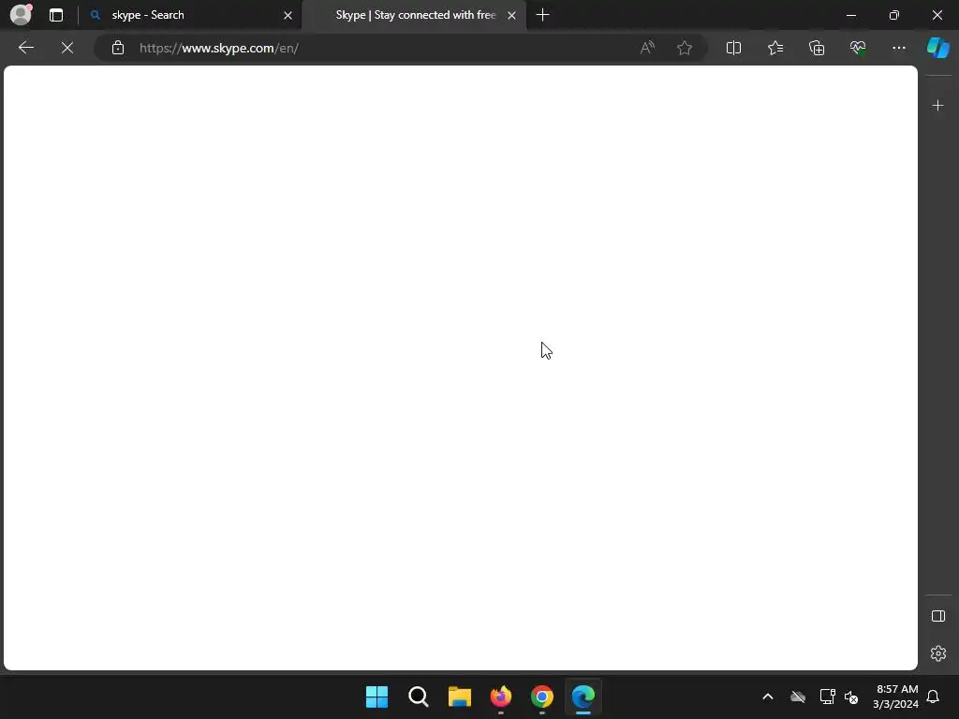Stop loading the page
Viewport: 959px width, 719px height.
click(67, 48)
